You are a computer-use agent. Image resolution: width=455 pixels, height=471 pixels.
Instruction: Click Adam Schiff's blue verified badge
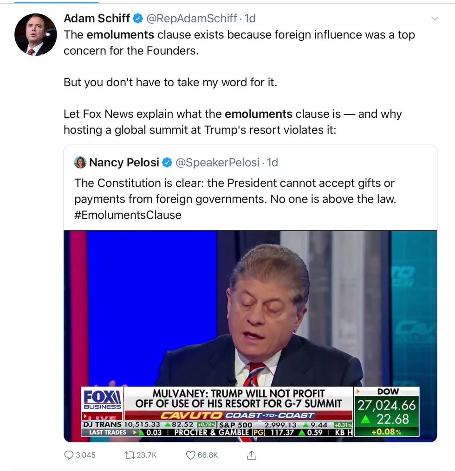pos(138,19)
